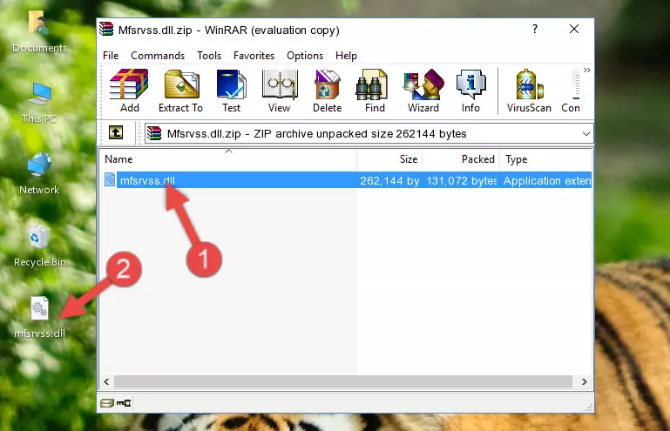Click the horizontal scrollbar track
This screenshot has width=670, height=431.
[x=343, y=381]
